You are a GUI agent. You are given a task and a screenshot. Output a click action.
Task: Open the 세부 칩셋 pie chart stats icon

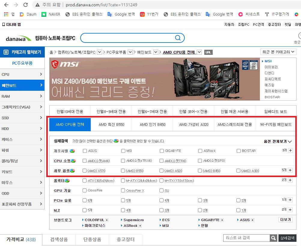(x=72, y=170)
